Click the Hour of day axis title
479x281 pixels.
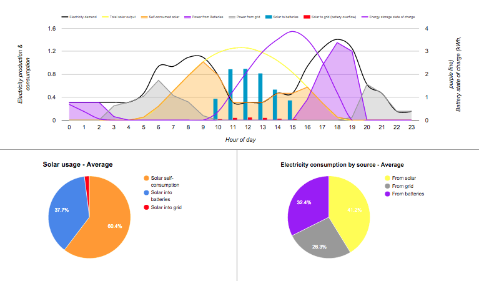point(240,140)
